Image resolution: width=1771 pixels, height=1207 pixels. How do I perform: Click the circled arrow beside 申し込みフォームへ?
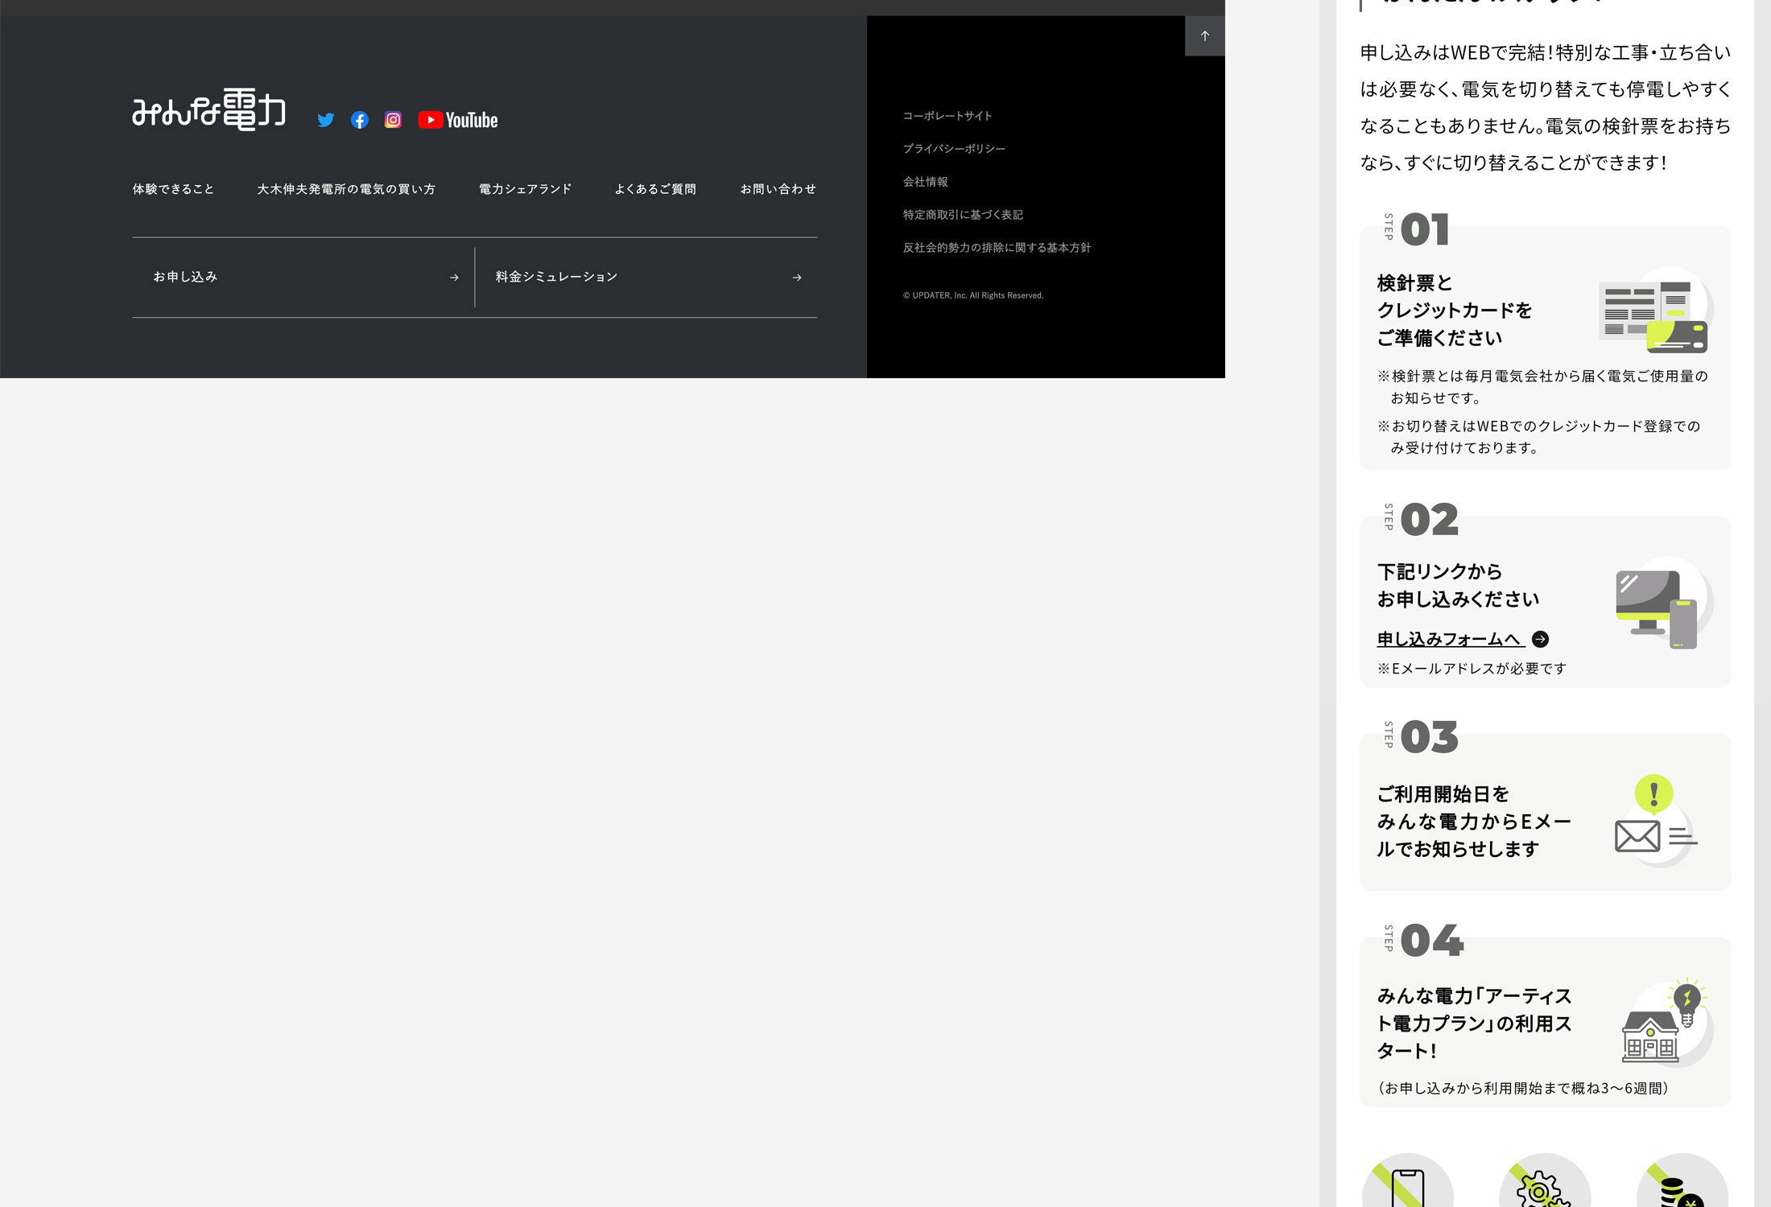click(x=1540, y=639)
